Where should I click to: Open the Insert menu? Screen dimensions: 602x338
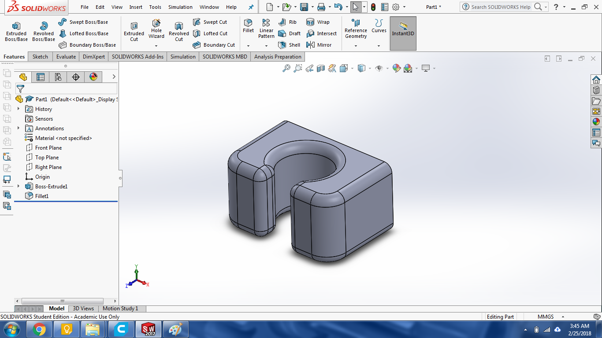tap(136, 7)
